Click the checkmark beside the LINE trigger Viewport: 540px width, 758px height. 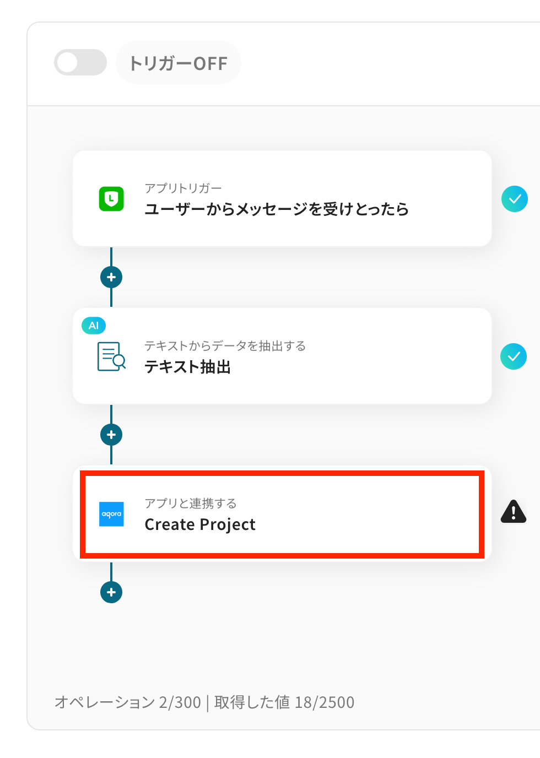514,199
